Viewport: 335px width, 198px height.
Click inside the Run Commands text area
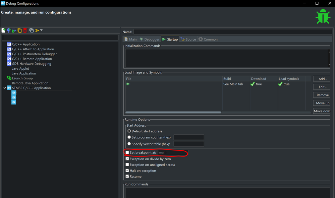click(x=228, y=193)
